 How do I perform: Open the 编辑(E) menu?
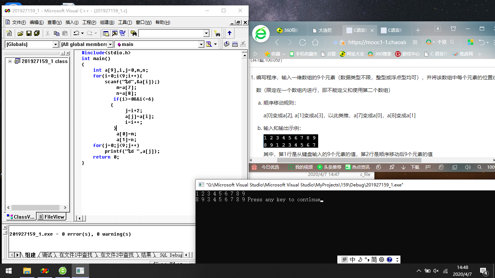[37, 22]
